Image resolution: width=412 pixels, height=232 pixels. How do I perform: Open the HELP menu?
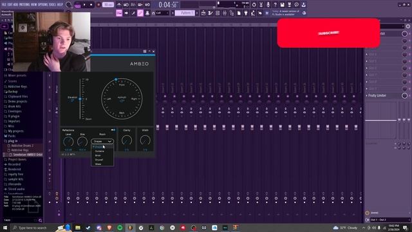point(60,5)
